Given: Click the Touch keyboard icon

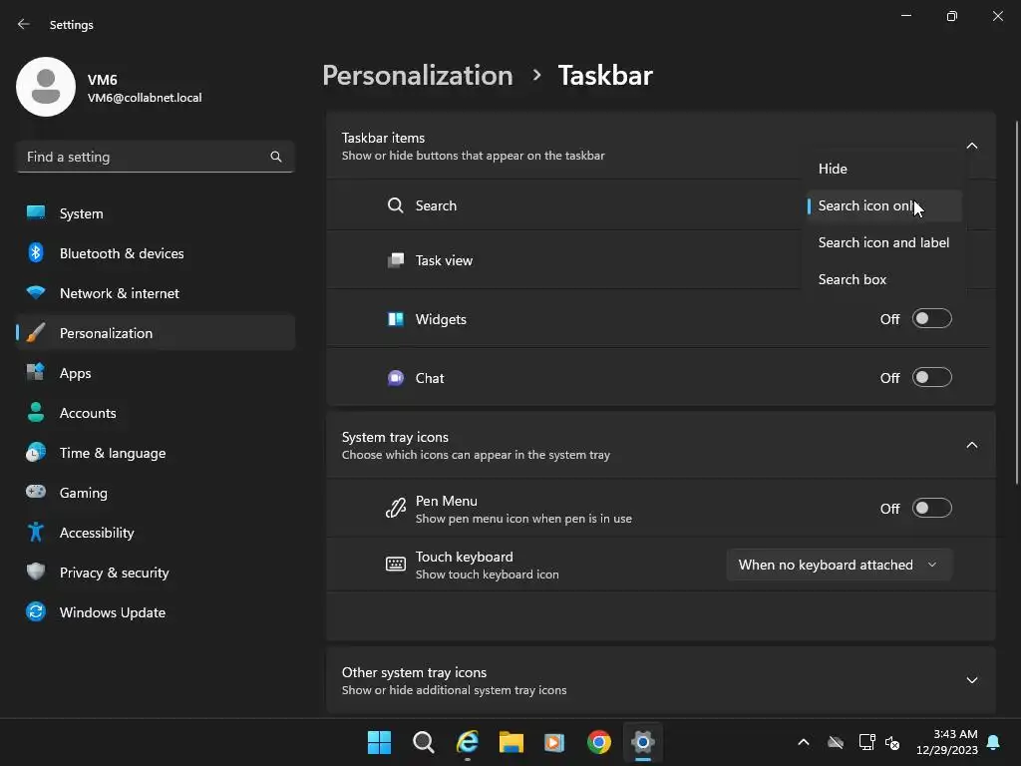Looking at the screenshot, I should coord(395,565).
